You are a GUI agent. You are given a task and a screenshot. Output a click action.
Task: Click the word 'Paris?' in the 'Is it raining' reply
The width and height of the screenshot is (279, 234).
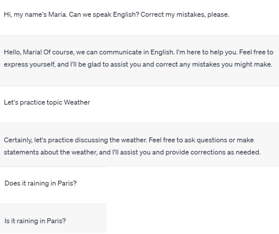point(56,221)
